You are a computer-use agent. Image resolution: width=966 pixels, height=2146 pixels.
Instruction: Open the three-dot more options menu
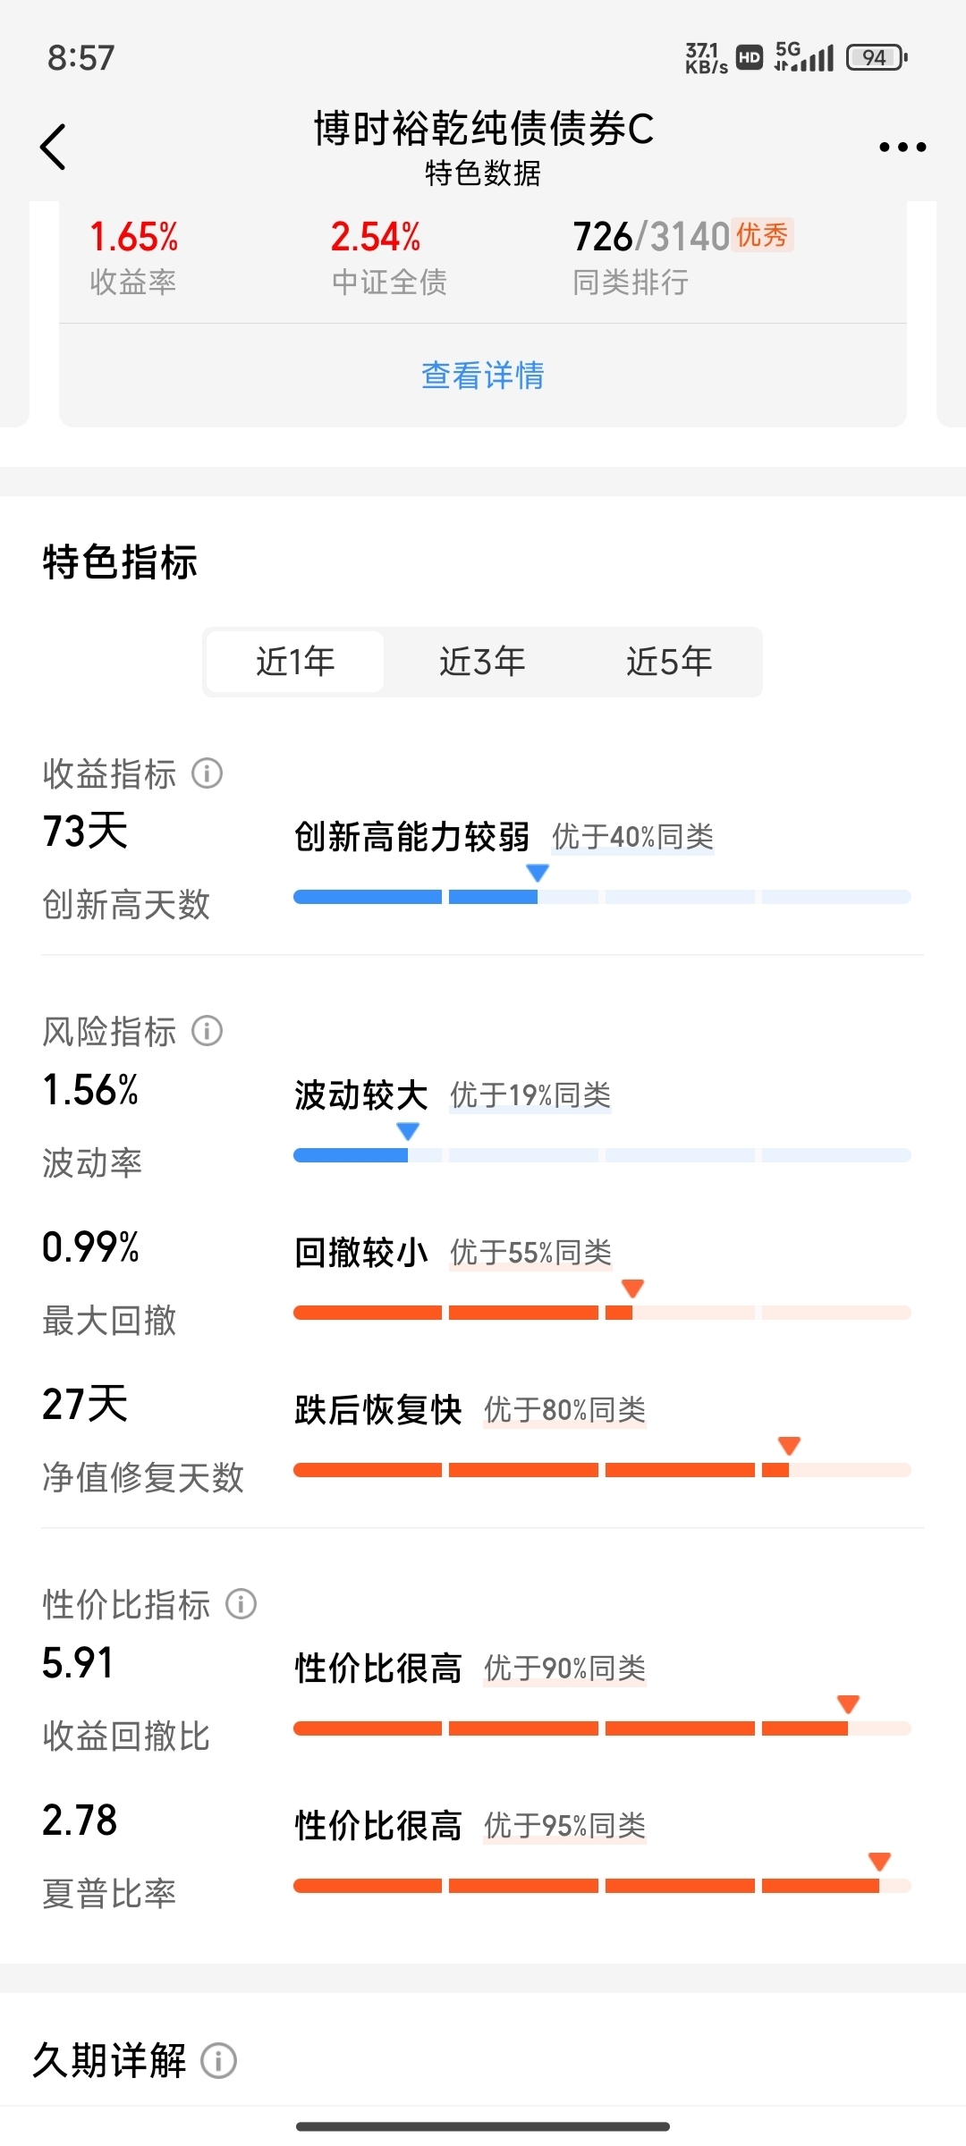pyautogui.click(x=902, y=147)
